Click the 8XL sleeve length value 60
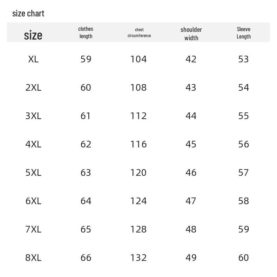Image resolution: width=277 pixels, height=277 pixels. 244,258
